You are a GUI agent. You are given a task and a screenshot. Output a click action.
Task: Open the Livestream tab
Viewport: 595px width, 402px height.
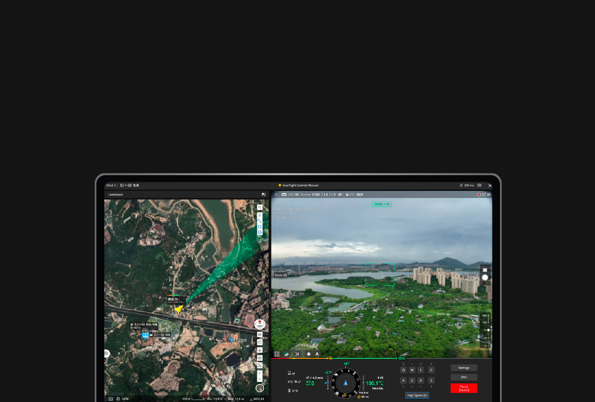(x=116, y=194)
